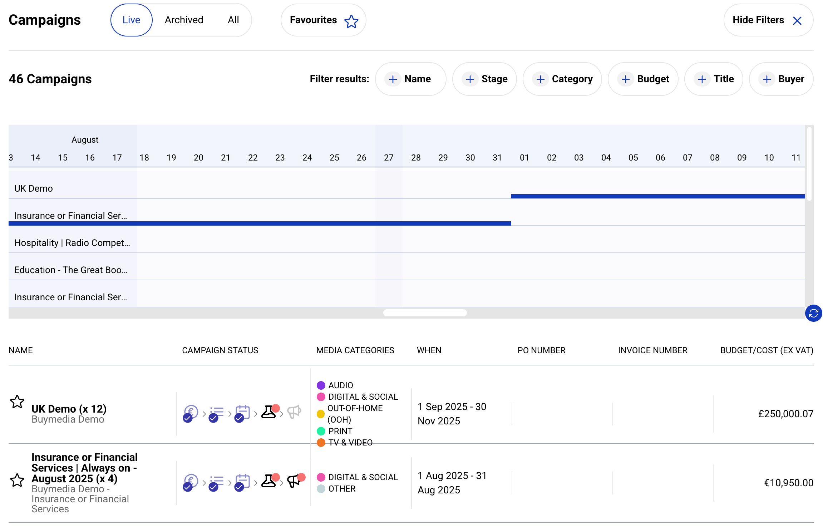Add a Name filter

[410, 79]
